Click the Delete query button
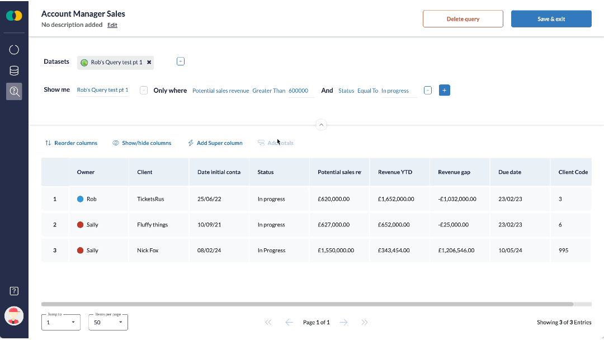The height and width of the screenshot is (340, 604). point(463,19)
